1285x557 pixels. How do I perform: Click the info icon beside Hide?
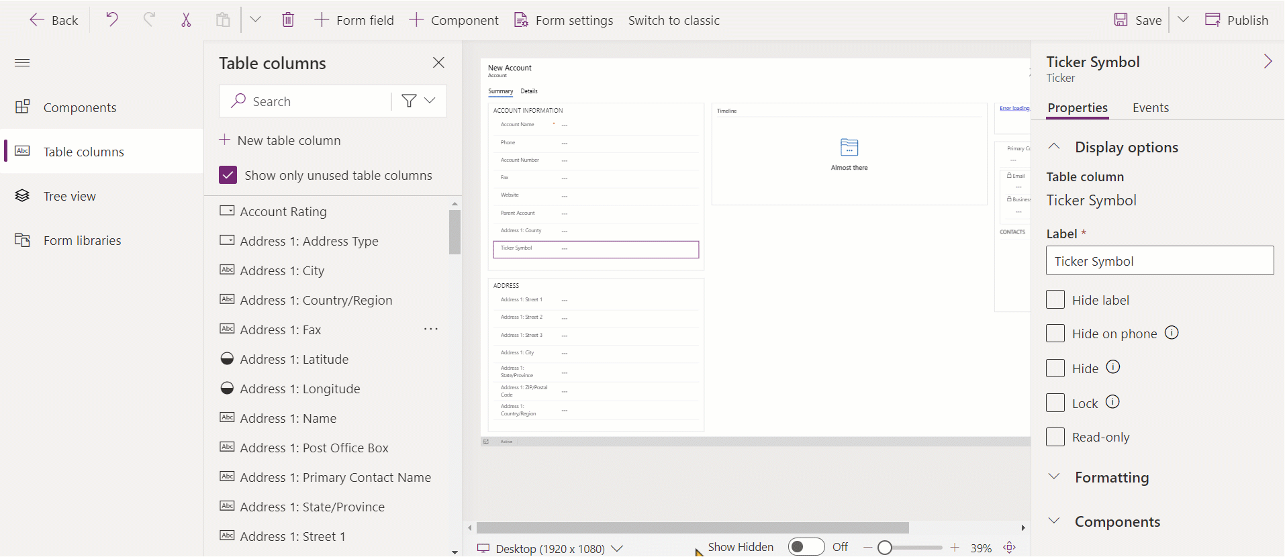click(x=1113, y=367)
